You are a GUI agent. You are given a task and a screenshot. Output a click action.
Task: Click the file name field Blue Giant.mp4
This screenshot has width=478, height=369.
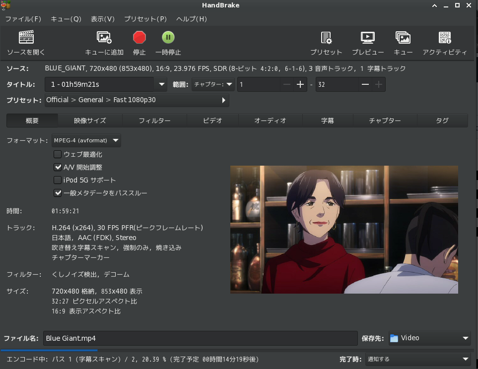click(x=200, y=338)
